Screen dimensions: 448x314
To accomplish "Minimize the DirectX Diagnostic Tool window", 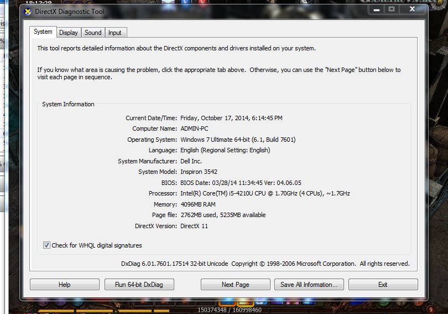I will (x=377, y=9).
